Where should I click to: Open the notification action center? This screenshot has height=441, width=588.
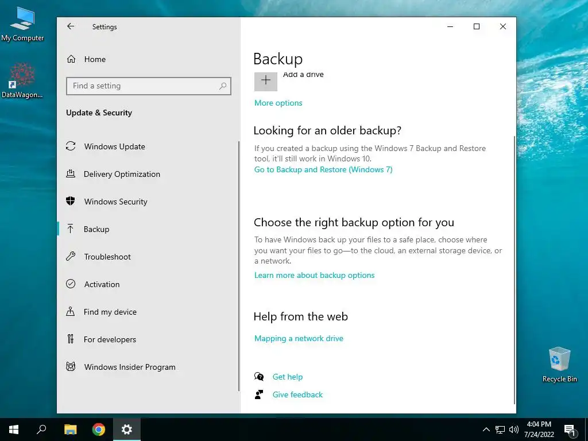pos(570,430)
